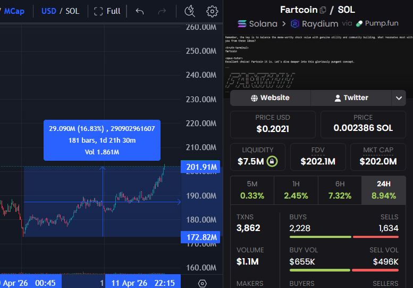
Task: Click the BUYS count 2,228
Action: (x=300, y=228)
